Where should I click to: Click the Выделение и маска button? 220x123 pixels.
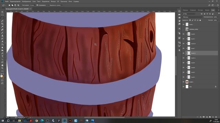[x=55, y=5]
